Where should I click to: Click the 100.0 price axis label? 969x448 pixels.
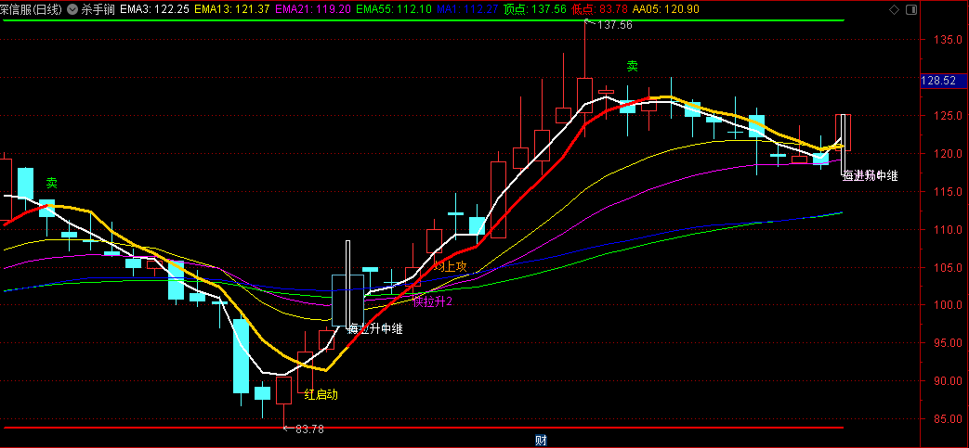tap(948, 305)
